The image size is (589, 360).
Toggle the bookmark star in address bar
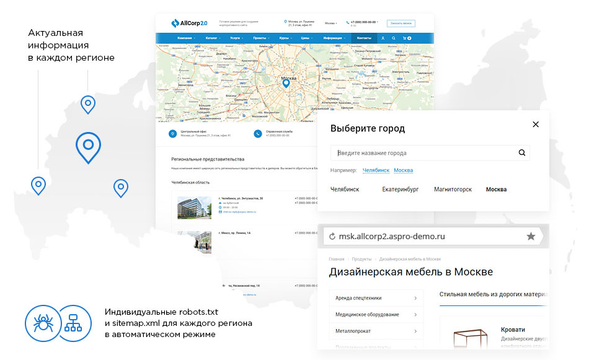tap(531, 236)
